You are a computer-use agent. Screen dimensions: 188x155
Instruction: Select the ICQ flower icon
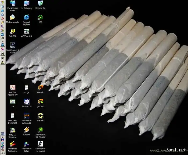tap(40, 18)
